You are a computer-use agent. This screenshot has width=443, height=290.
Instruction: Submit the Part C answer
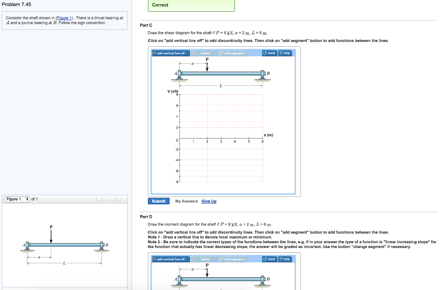(159, 201)
